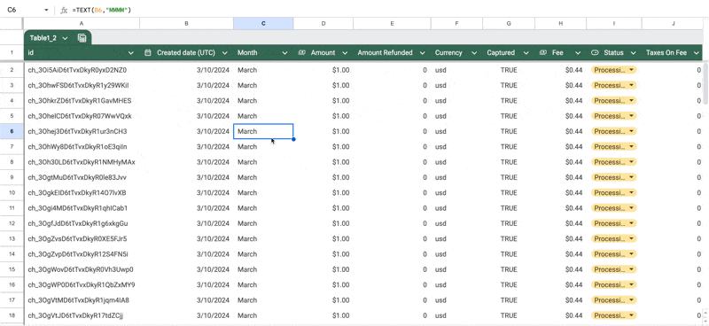The width and height of the screenshot is (709, 326).
Task: Click cell ch_3OgtMuD6tTvxDkyR0le83Jvv
Action: pyautogui.click(x=82, y=177)
